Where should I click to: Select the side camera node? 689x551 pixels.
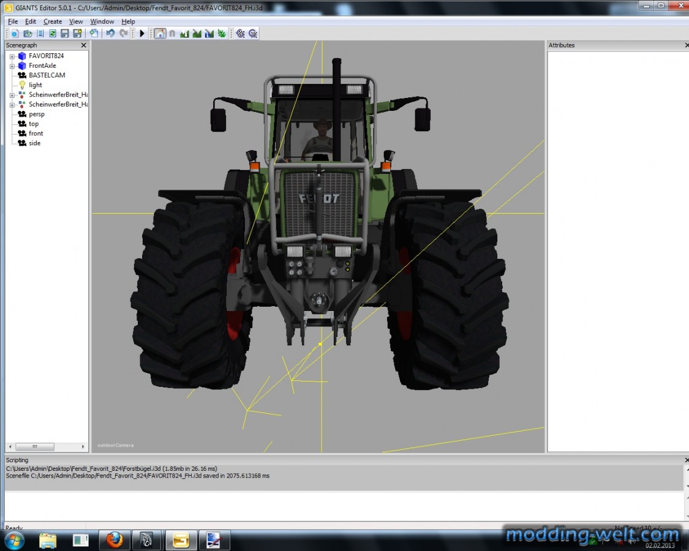coord(34,143)
